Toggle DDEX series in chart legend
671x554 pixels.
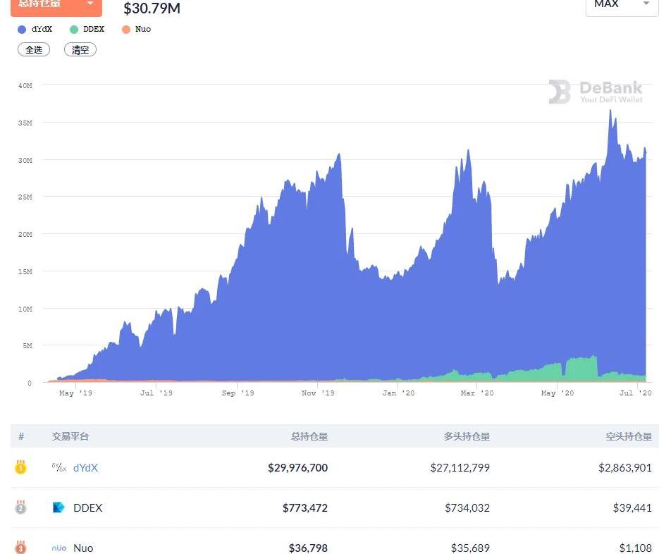pyautogui.click(x=87, y=29)
